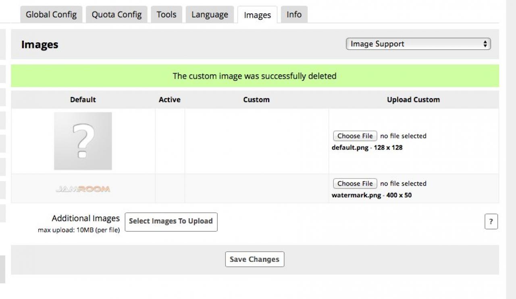Open the Info tab
516x299 pixels.
click(x=294, y=15)
